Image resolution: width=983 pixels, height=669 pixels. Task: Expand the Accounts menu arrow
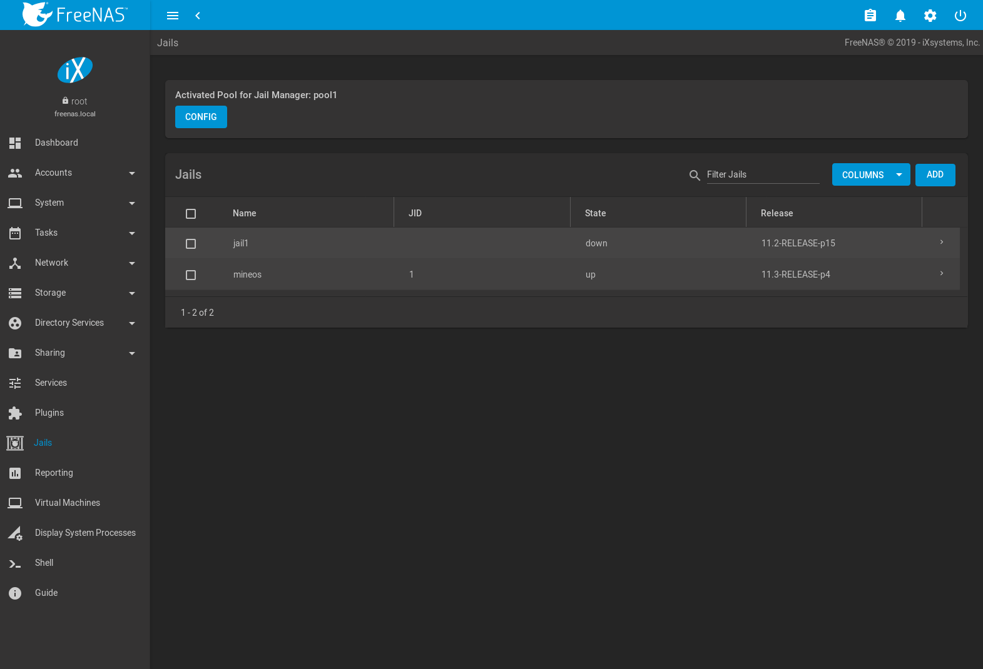click(x=131, y=173)
